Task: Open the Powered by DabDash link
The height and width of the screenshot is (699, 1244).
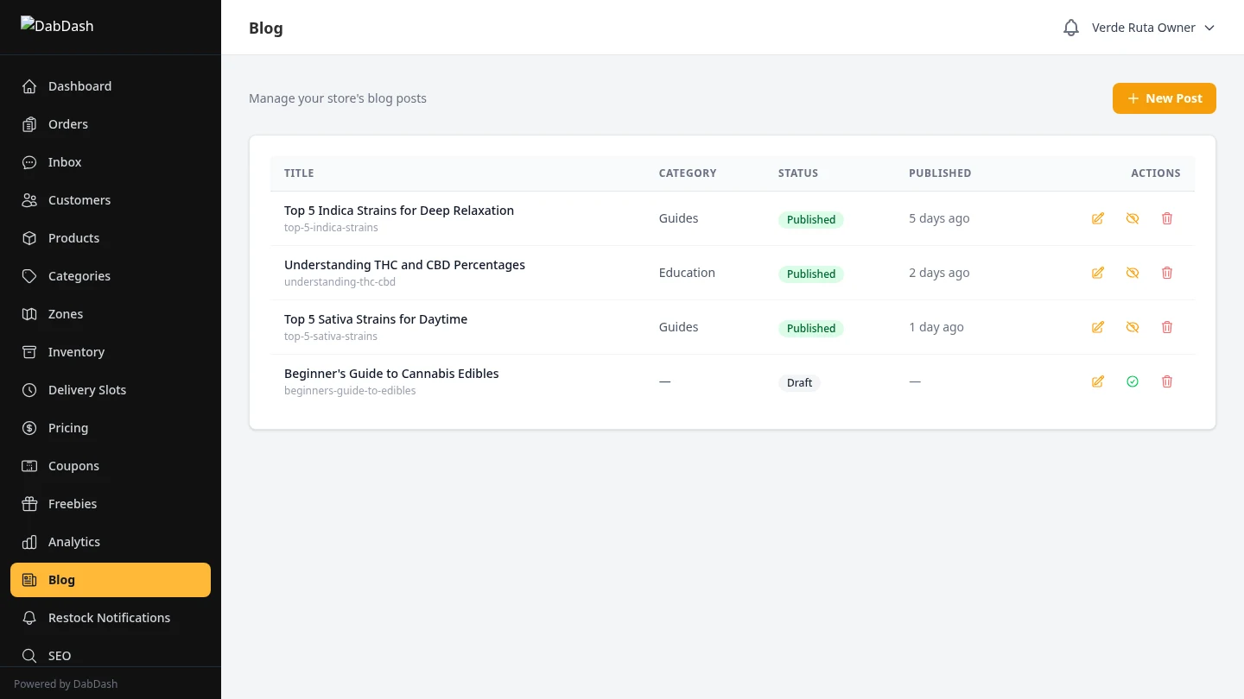Action: [66, 683]
